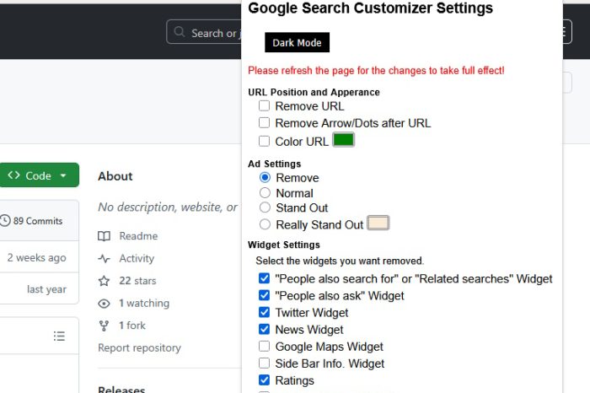Click the fork icon beside 1 fork
Image resolution: width=590 pixels, height=393 pixels.
(105, 326)
